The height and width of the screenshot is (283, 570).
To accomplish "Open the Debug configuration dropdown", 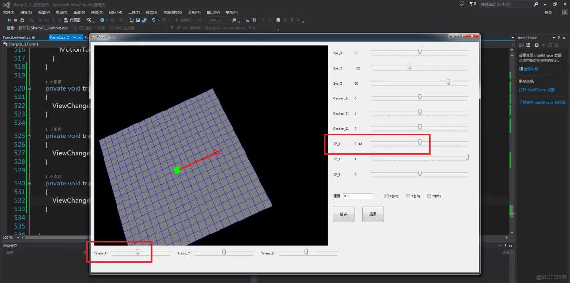I will [x=218, y=20].
